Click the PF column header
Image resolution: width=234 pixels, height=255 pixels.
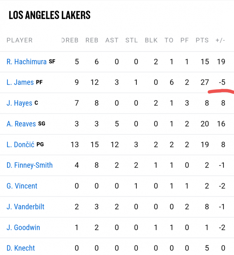point(185,40)
